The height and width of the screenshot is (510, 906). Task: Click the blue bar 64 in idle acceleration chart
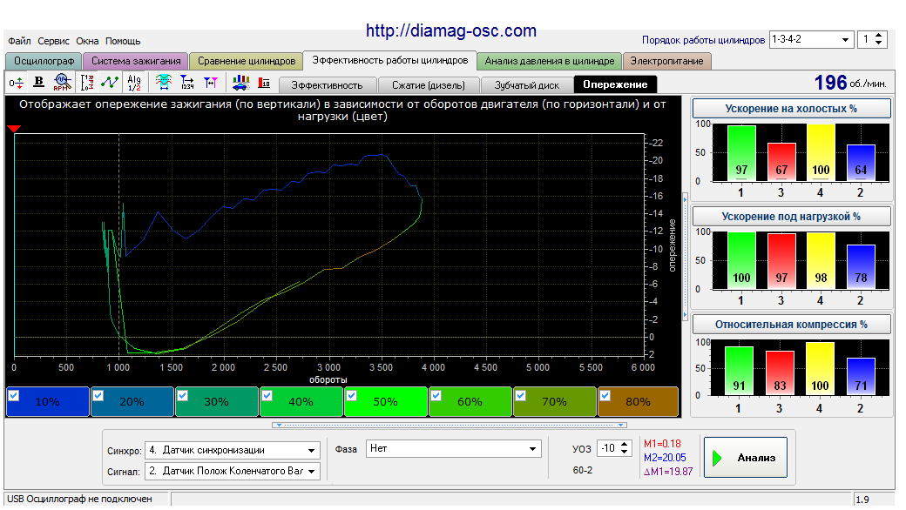point(861,163)
